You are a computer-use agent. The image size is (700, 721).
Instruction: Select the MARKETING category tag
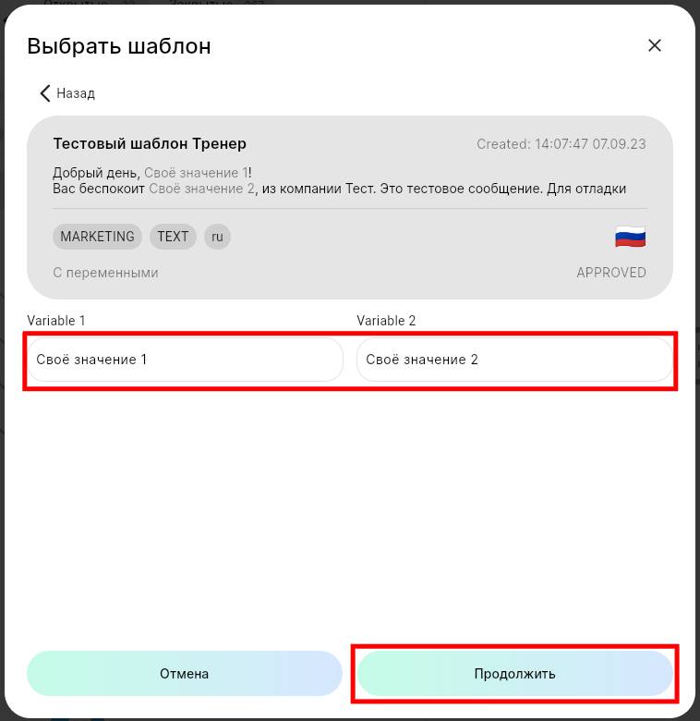click(x=97, y=237)
